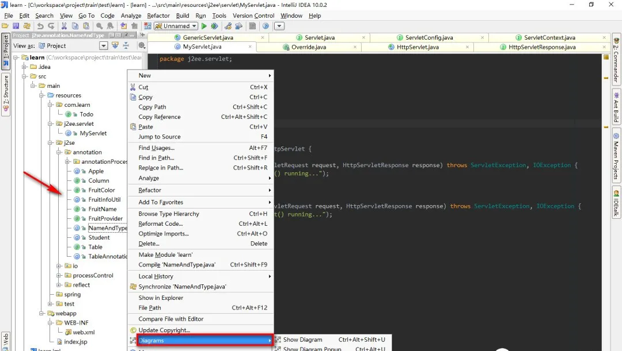This screenshot has height=351, width=622.
Task: Click the Undo arrow in toolbar
Action: pos(40,26)
